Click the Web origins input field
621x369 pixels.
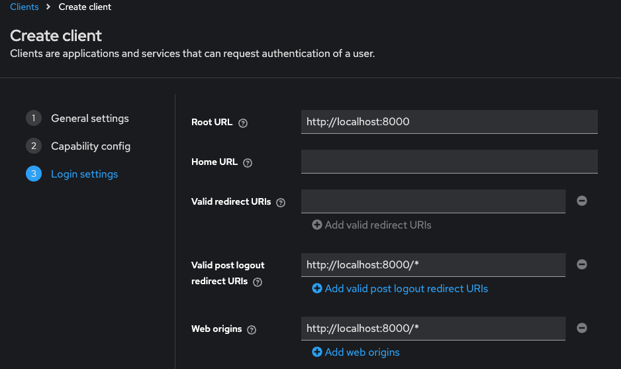(433, 329)
